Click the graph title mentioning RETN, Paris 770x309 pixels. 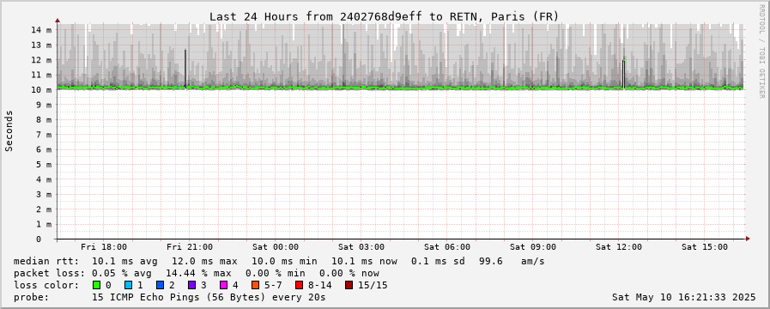(384, 16)
